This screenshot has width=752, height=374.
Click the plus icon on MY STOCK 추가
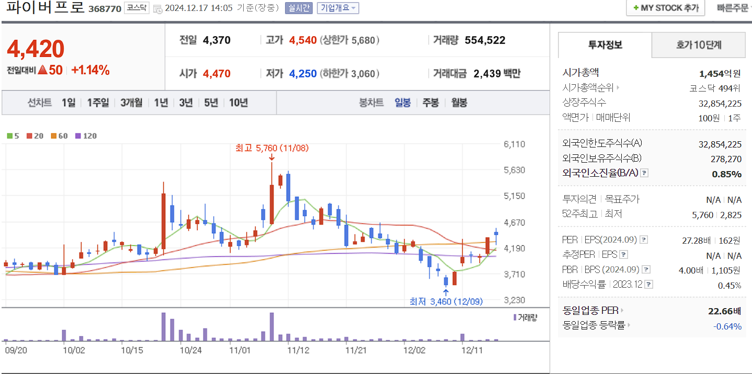click(636, 8)
